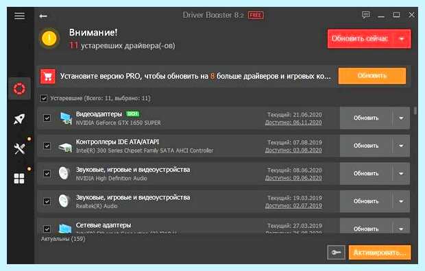Update the Видеоадаптеры driver
425x271 pixels.
[366, 118]
